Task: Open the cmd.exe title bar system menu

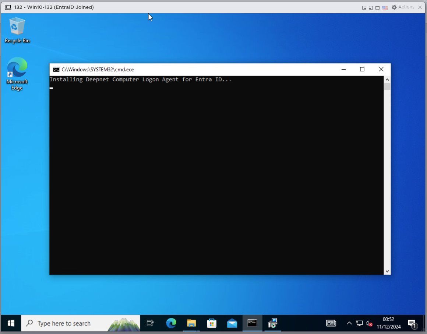Action: [56, 69]
